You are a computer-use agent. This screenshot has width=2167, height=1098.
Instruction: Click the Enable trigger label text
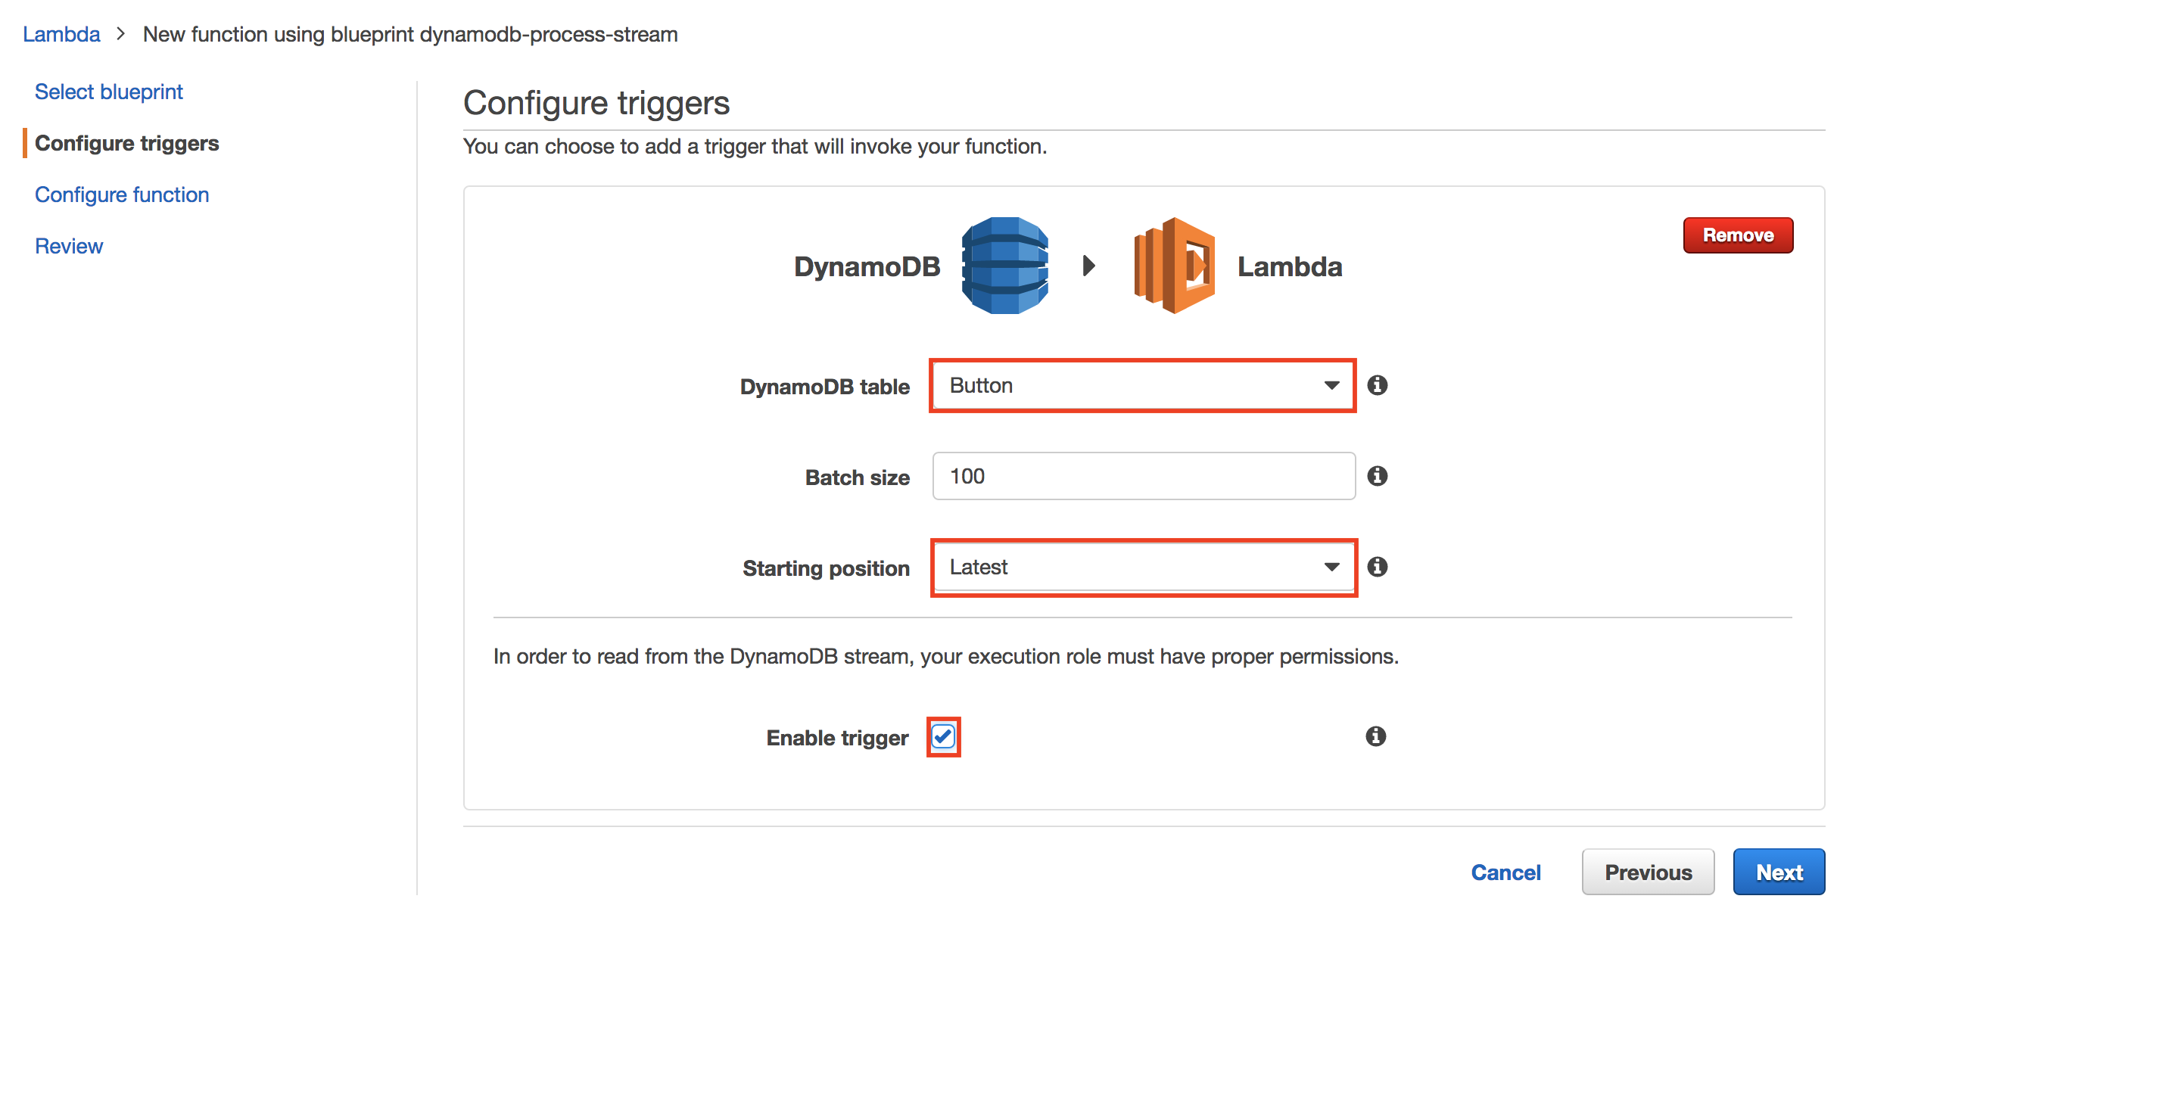point(837,738)
